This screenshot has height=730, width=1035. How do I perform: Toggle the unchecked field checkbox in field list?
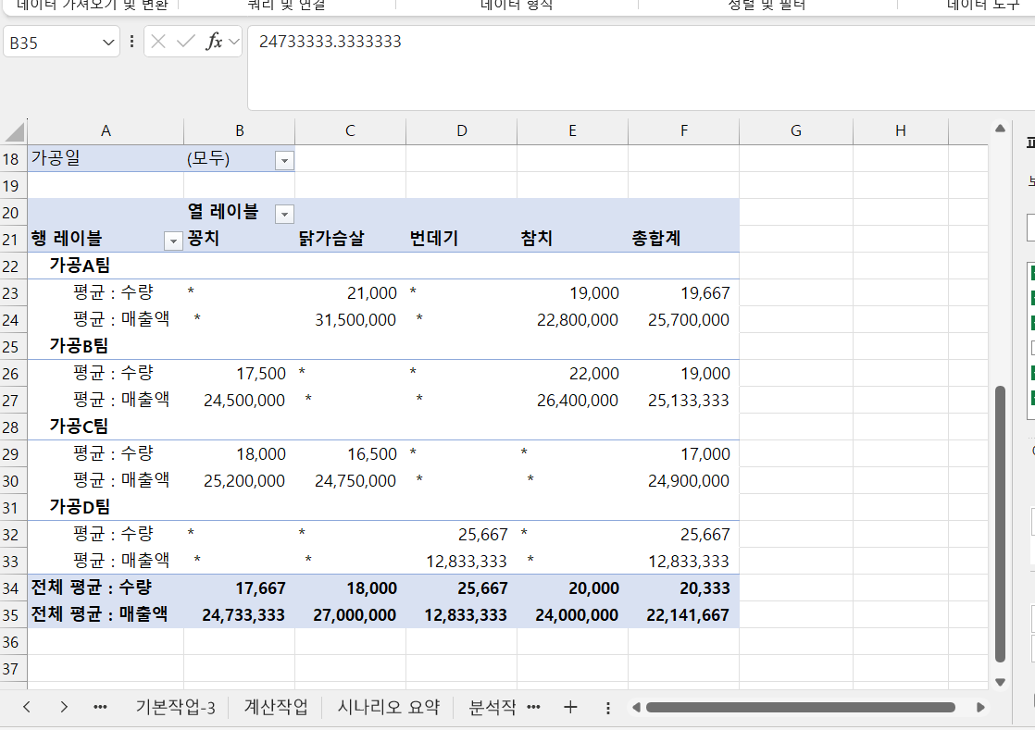pos(1033,348)
